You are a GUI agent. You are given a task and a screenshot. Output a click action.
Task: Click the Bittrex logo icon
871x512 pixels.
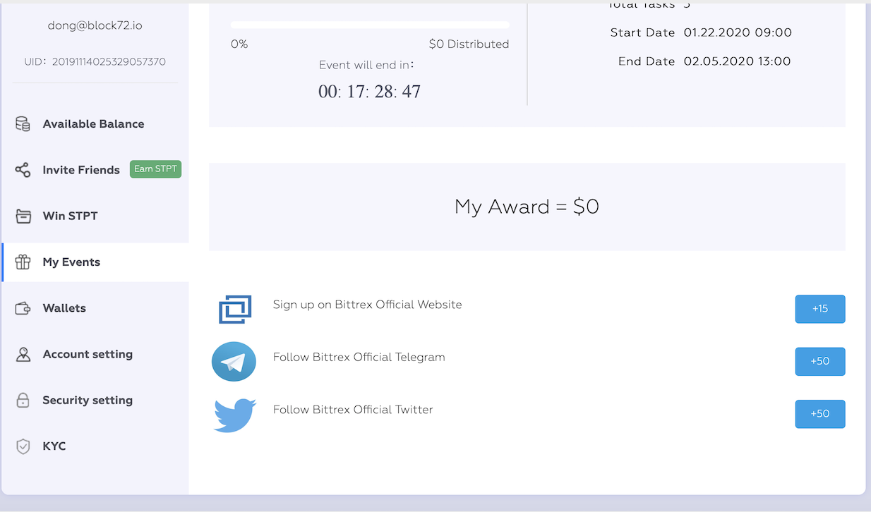(235, 309)
